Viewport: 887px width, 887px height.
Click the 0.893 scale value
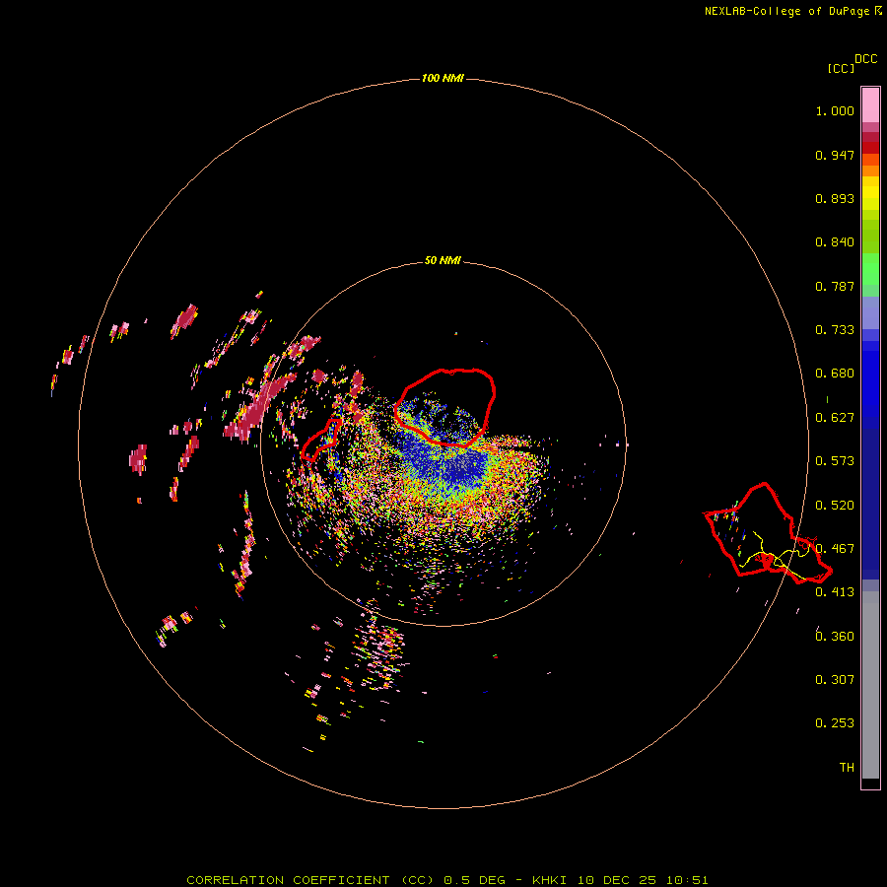click(835, 198)
